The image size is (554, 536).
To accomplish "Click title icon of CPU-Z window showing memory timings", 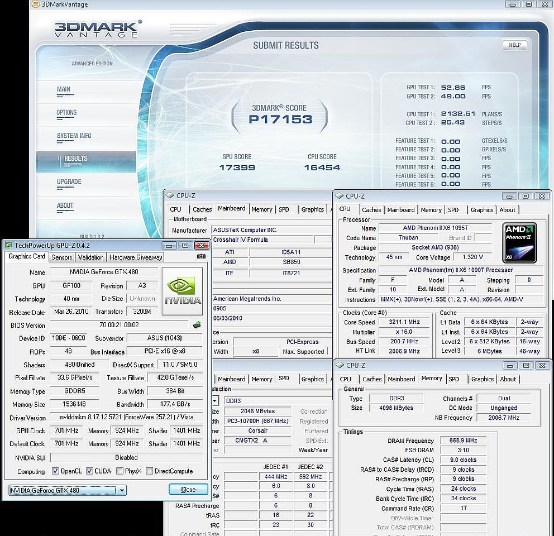I will [x=340, y=365].
